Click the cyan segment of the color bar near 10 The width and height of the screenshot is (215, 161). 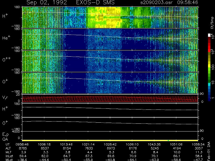click(x=209, y=84)
